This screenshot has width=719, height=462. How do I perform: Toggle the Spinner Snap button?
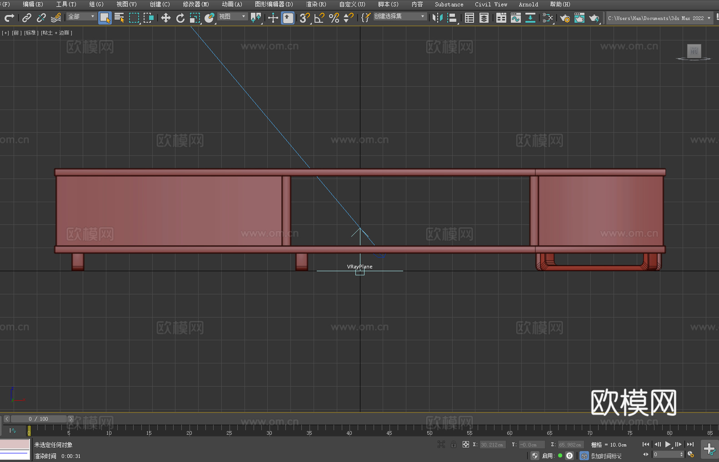(x=349, y=18)
